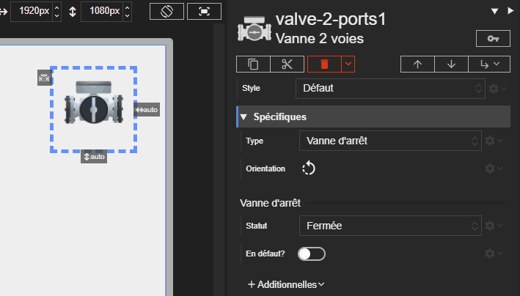
Task: Toggle the En défaut? switch
Action: click(x=312, y=254)
